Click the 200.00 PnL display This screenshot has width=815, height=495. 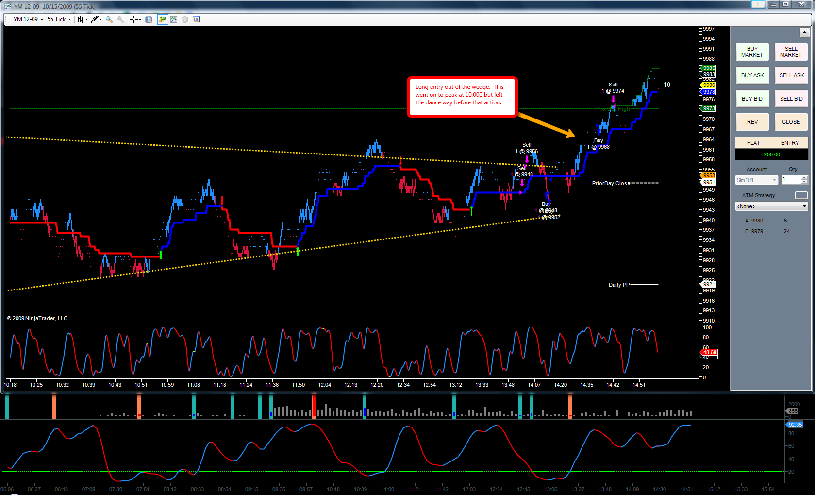coord(771,154)
